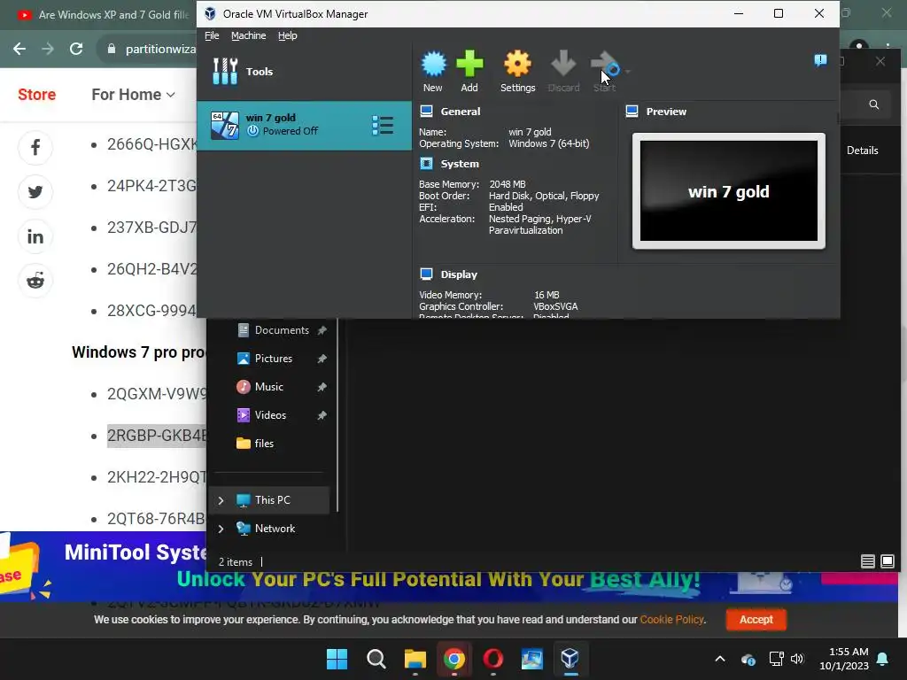Image resolution: width=907 pixels, height=680 pixels.
Task: Go forward in Chrome browser
Action: coord(48,50)
